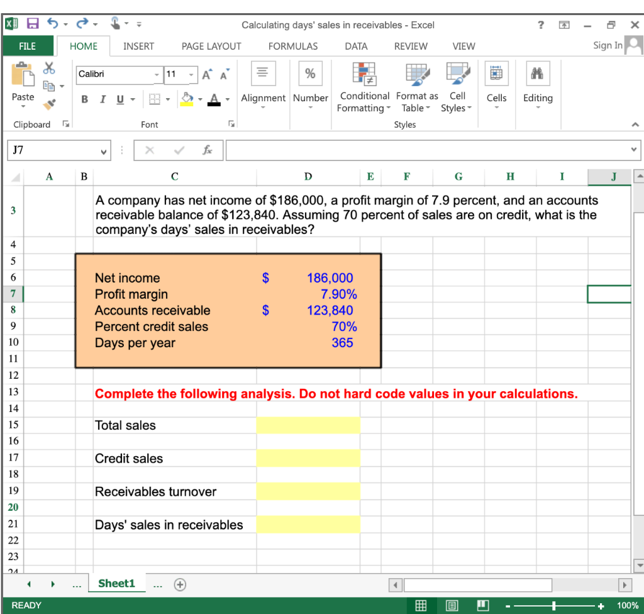Apply the Percent number format

tap(310, 73)
